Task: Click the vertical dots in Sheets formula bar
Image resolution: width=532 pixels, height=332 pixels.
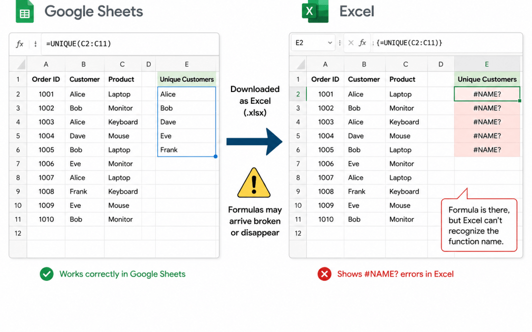Action: 35,44
